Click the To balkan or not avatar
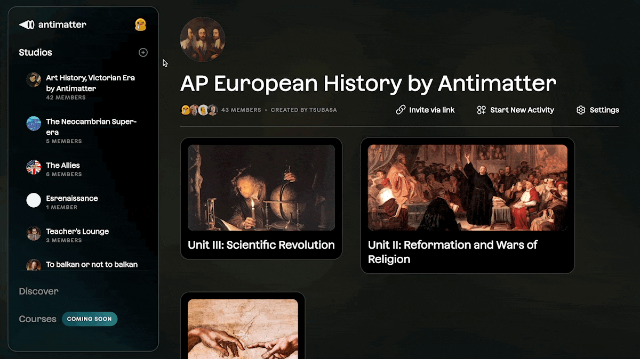The height and width of the screenshot is (359, 640). [34, 265]
